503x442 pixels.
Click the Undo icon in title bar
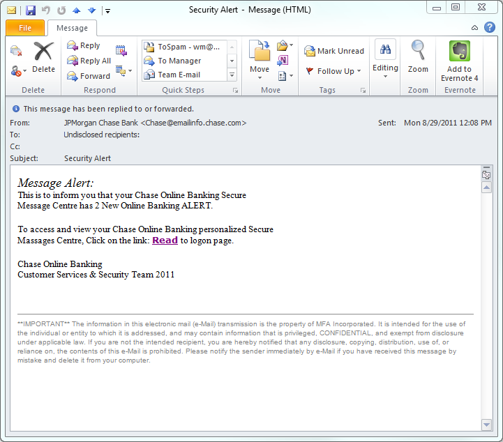(45, 10)
